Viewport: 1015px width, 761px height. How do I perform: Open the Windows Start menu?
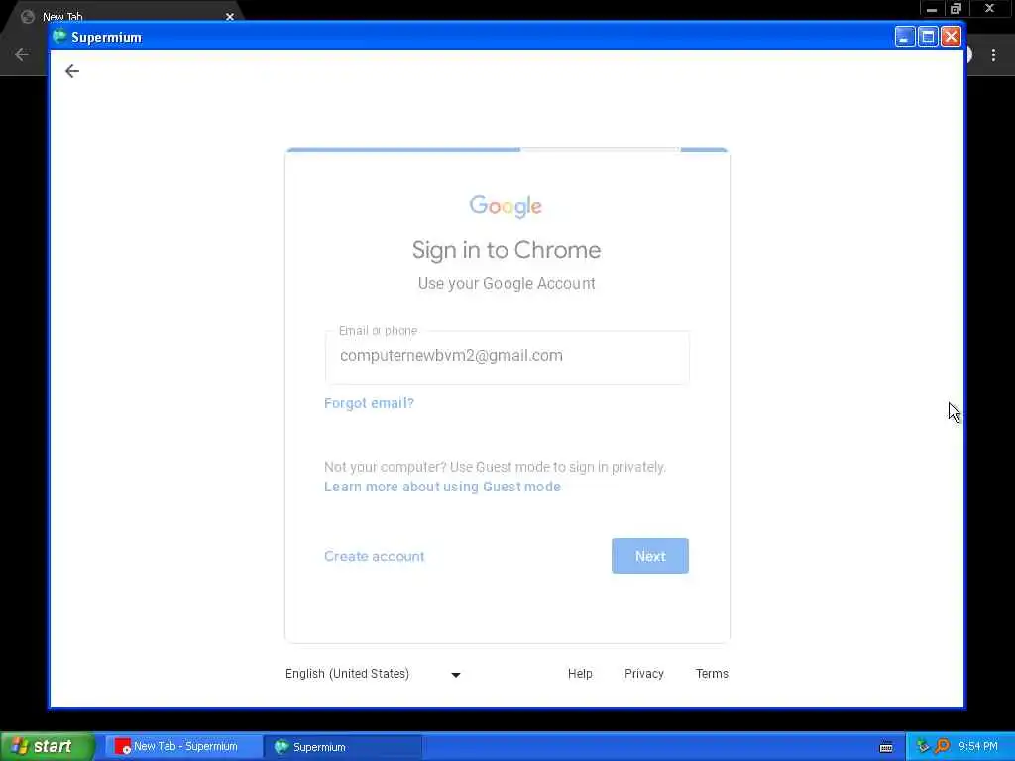pos(48,747)
